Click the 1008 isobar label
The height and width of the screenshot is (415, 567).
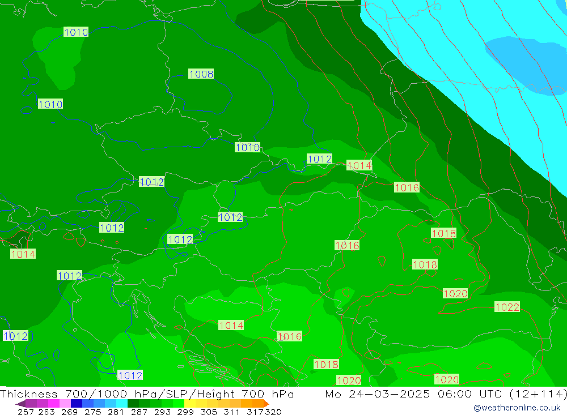pos(201,74)
